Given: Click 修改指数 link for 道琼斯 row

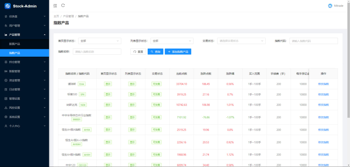Looking at the screenshot, I should coord(323,84).
